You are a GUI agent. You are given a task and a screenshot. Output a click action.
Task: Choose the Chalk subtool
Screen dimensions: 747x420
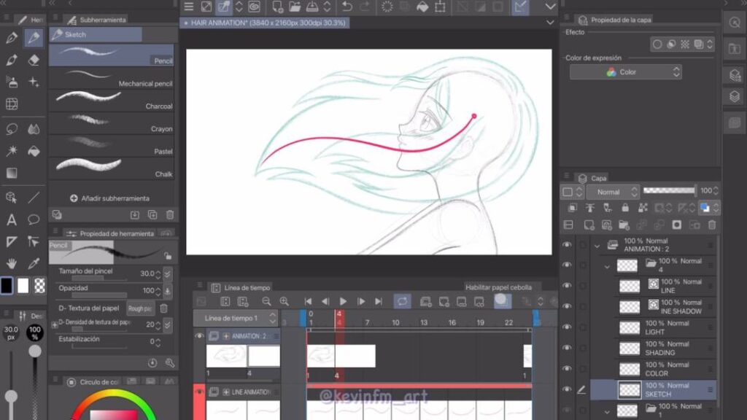tap(112, 168)
